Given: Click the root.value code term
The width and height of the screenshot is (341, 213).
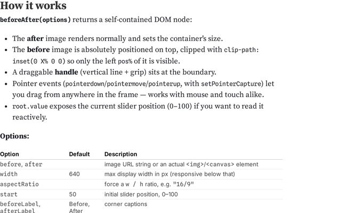Looking at the screenshot, I should (30, 106).
